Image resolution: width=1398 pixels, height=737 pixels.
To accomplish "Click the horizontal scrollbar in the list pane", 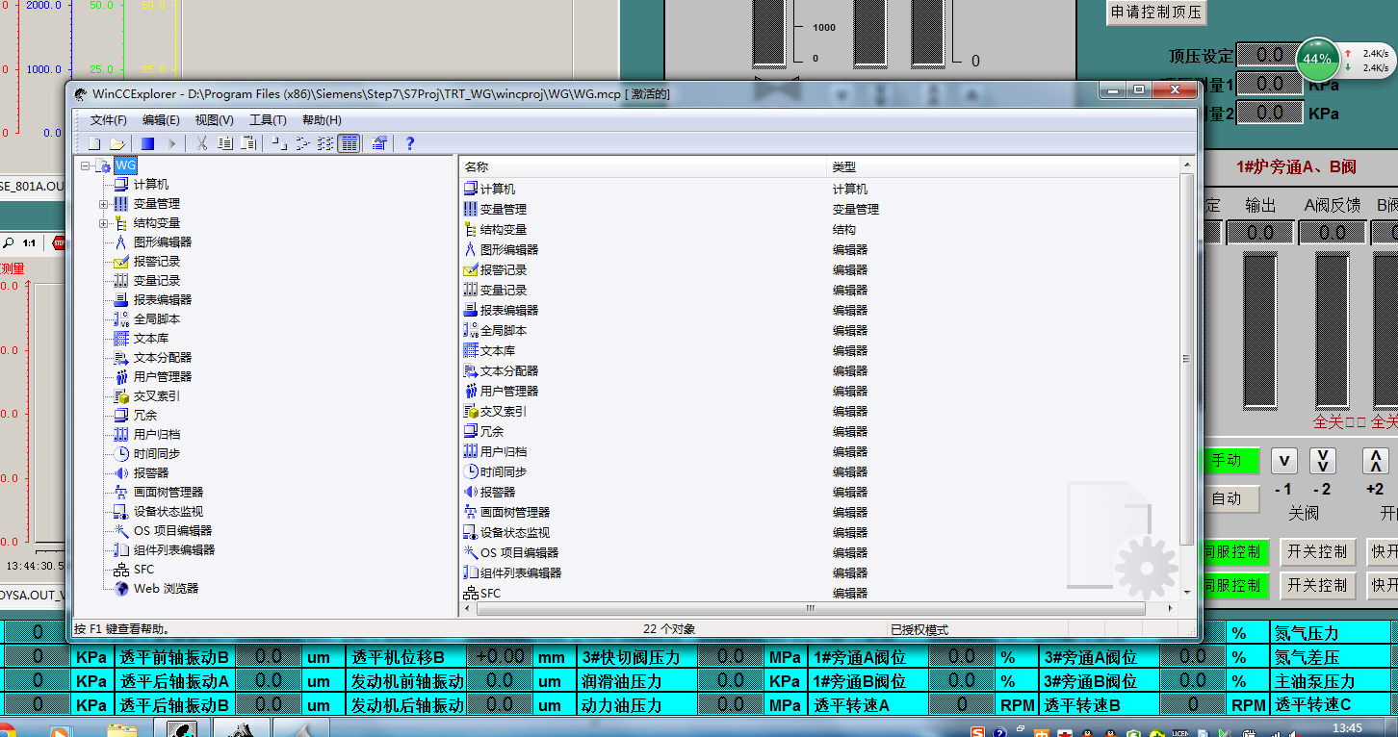I will coord(809,609).
